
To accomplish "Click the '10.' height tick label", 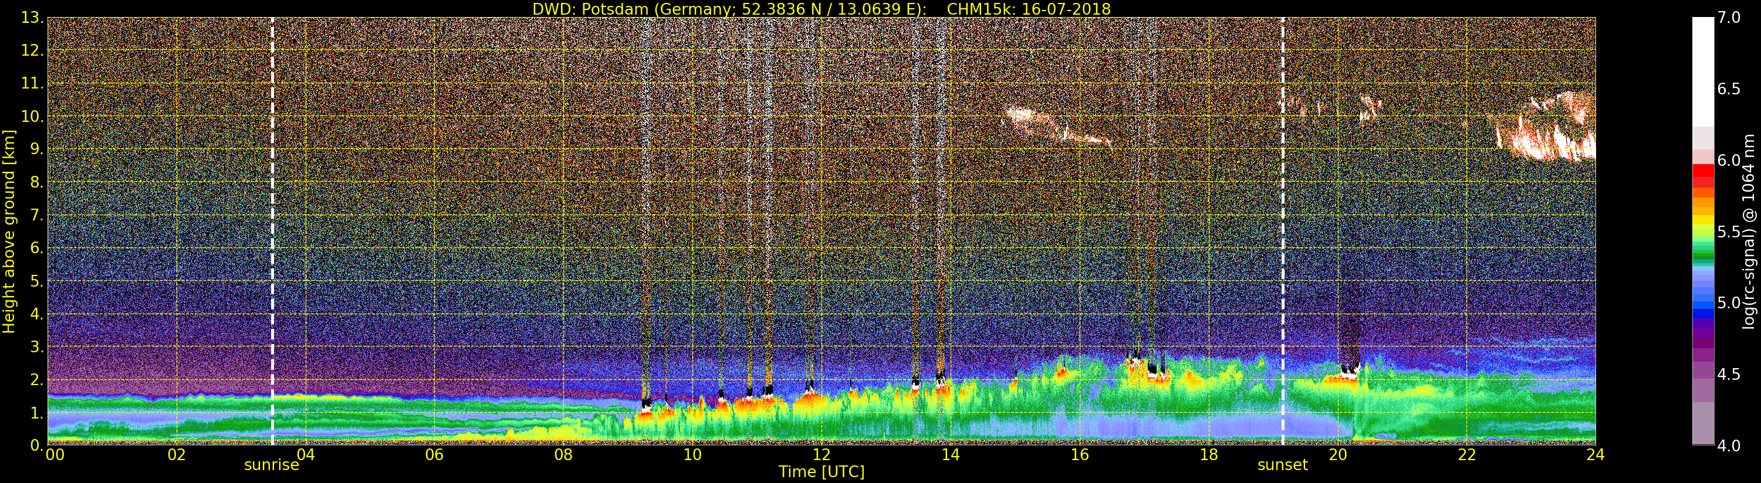I will [x=32, y=116].
